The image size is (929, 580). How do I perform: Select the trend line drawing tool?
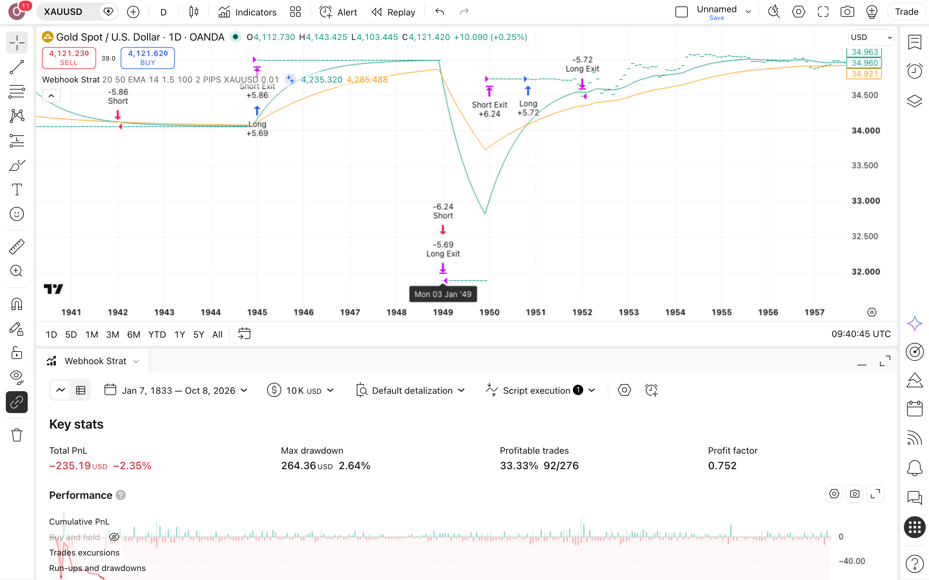pos(16,67)
